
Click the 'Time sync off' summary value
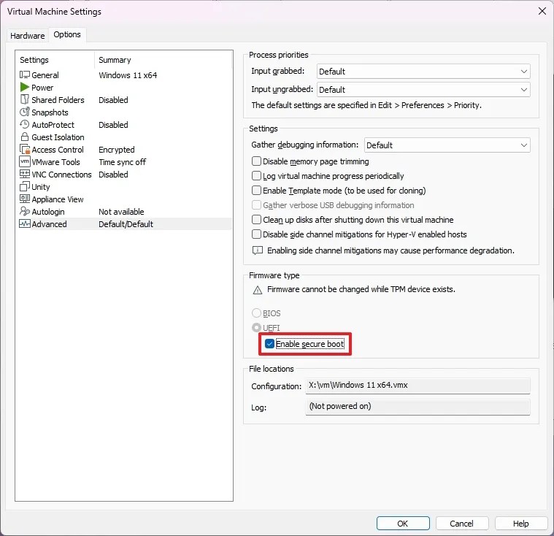coord(122,162)
